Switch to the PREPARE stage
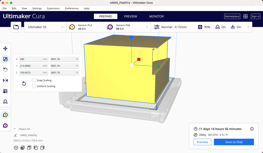 point(106,16)
